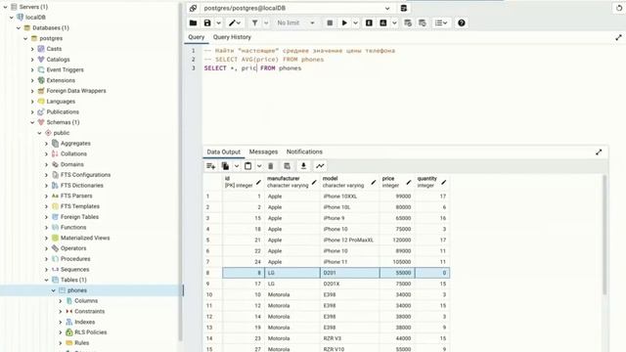Select the phones table in tree
The height and width of the screenshot is (352, 626).
tap(77, 290)
